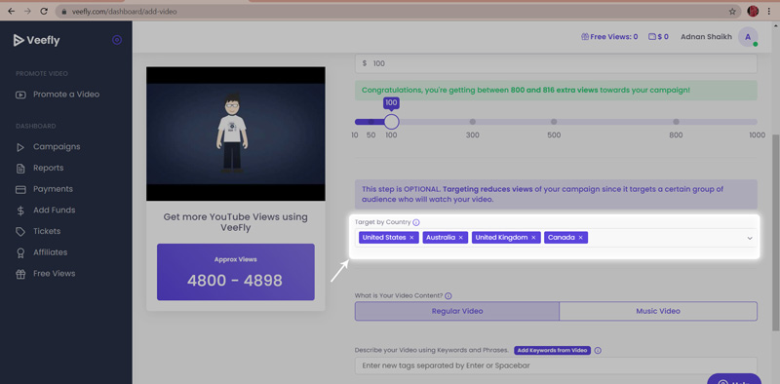
Task: Select Music Video content type
Action: tap(658, 311)
